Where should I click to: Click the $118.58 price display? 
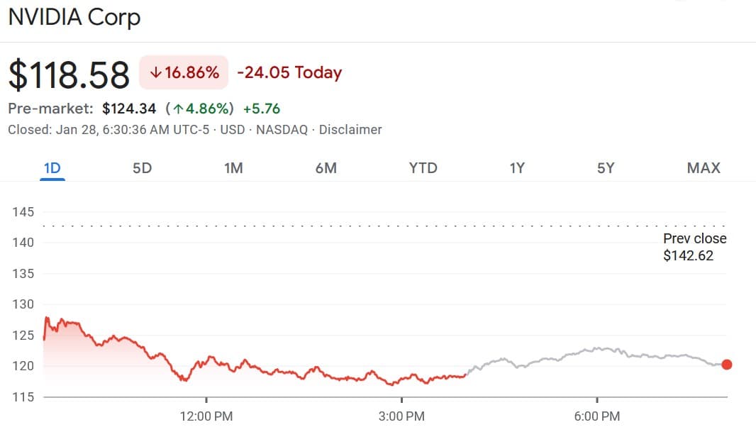(x=68, y=72)
